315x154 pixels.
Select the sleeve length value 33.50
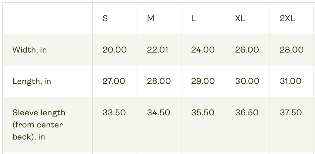114,113
